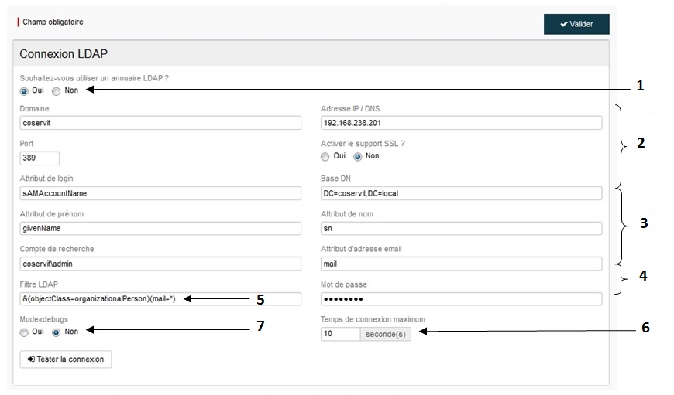This screenshot has width=674, height=395.
Task: Click the 'Activer le support SSL ?' label
Action: click(363, 144)
